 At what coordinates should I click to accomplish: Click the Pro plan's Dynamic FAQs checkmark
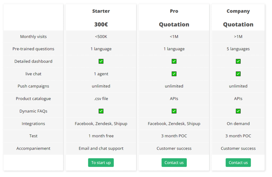point(174,111)
